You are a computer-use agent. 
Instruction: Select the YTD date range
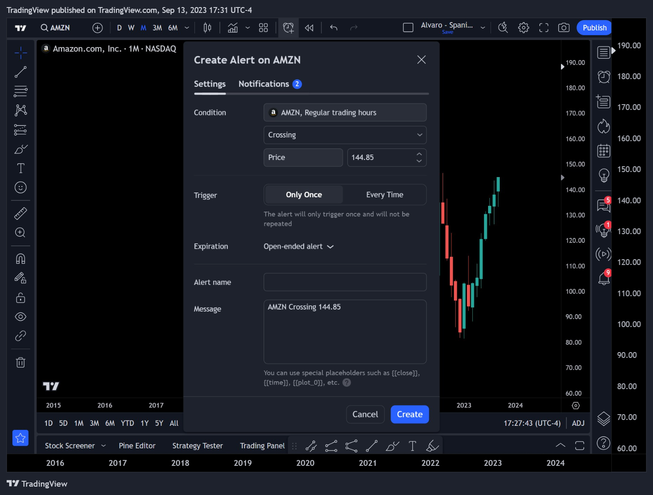tap(127, 423)
